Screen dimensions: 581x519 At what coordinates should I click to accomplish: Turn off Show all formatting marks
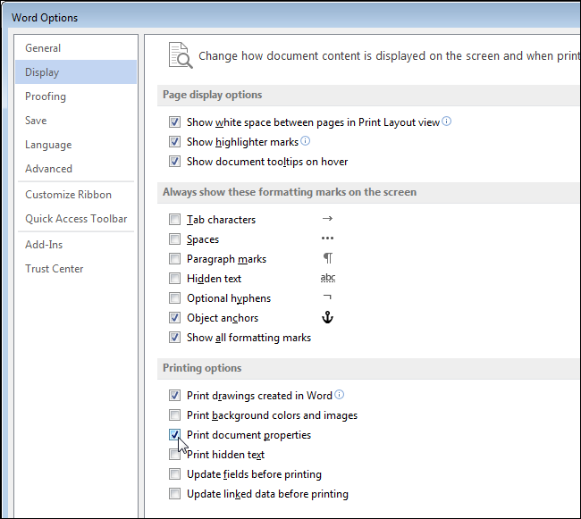174,338
